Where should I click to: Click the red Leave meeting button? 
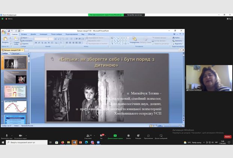coord(228,137)
